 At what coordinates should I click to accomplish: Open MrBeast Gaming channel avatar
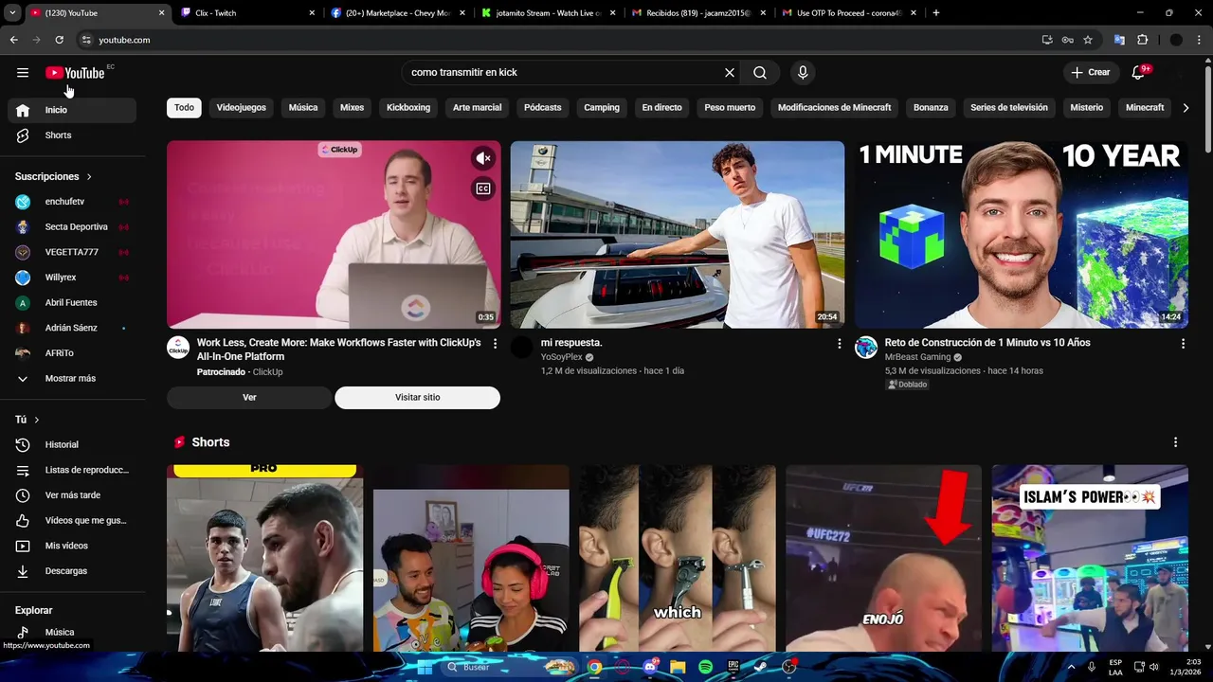tap(866, 347)
